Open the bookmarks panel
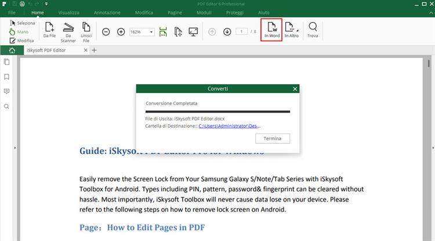 pyautogui.click(x=6, y=77)
